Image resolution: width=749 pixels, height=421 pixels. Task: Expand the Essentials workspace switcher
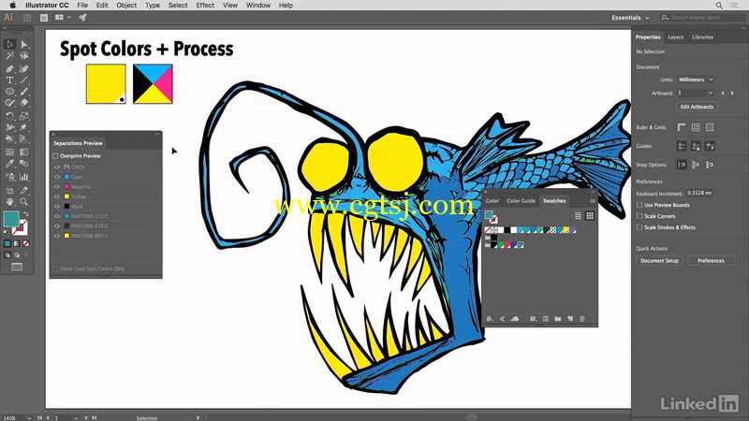pyautogui.click(x=630, y=18)
